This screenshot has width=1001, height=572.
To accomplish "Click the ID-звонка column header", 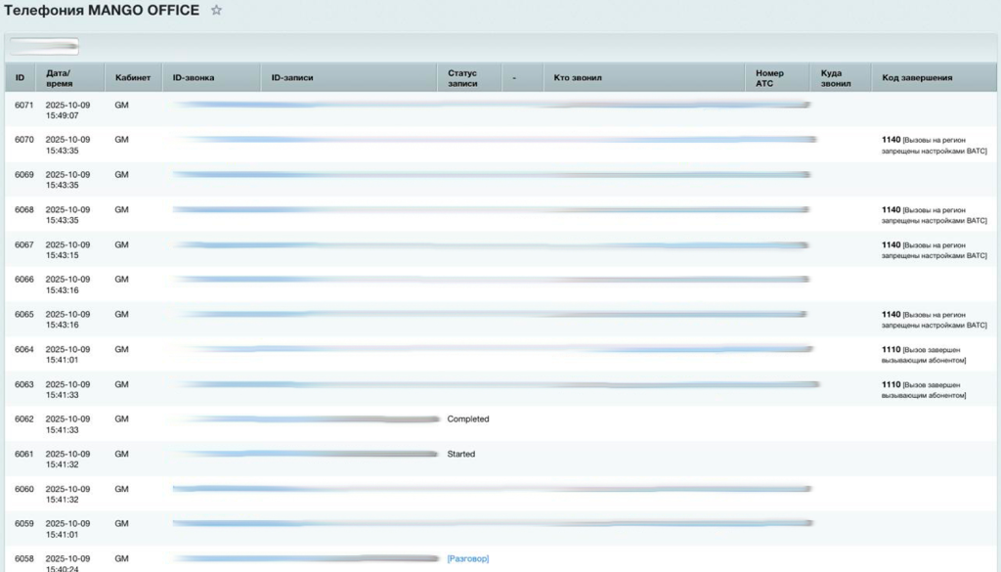I will [x=194, y=78].
